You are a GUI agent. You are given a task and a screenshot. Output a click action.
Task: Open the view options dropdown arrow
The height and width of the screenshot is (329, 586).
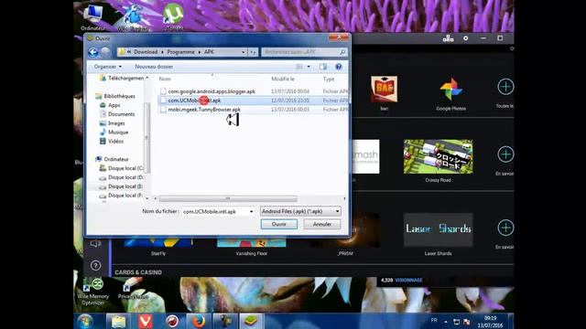pyautogui.click(x=309, y=67)
